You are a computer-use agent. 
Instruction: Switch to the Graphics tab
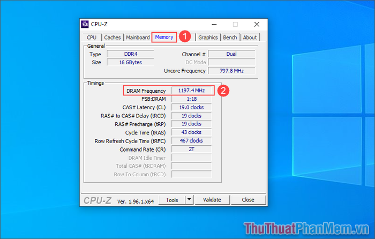coord(208,38)
